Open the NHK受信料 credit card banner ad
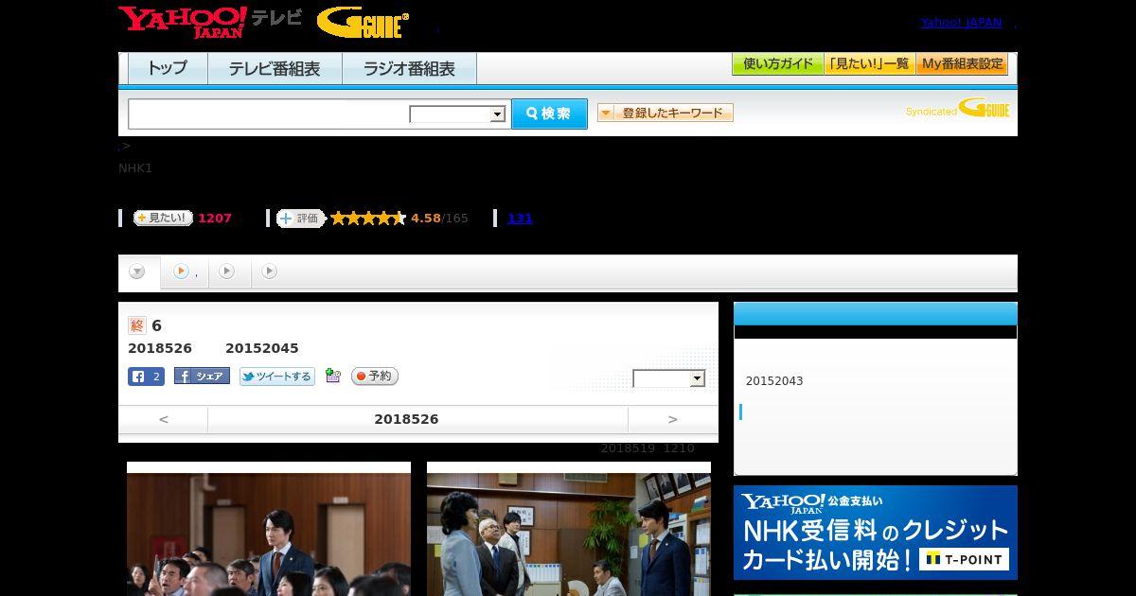This screenshot has width=1136, height=596. 876,533
